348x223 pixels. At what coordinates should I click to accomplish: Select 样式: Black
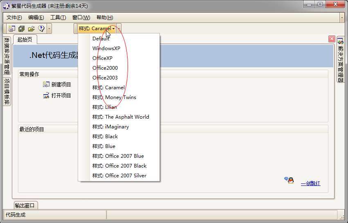tap(119, 136)
